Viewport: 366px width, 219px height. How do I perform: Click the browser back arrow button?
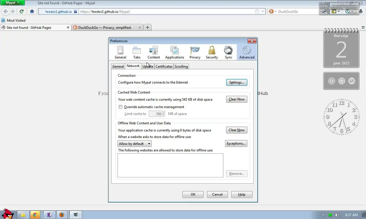[6, 12]
